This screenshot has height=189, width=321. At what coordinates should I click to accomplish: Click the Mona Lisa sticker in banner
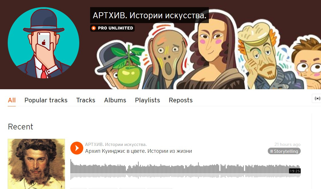211,51
